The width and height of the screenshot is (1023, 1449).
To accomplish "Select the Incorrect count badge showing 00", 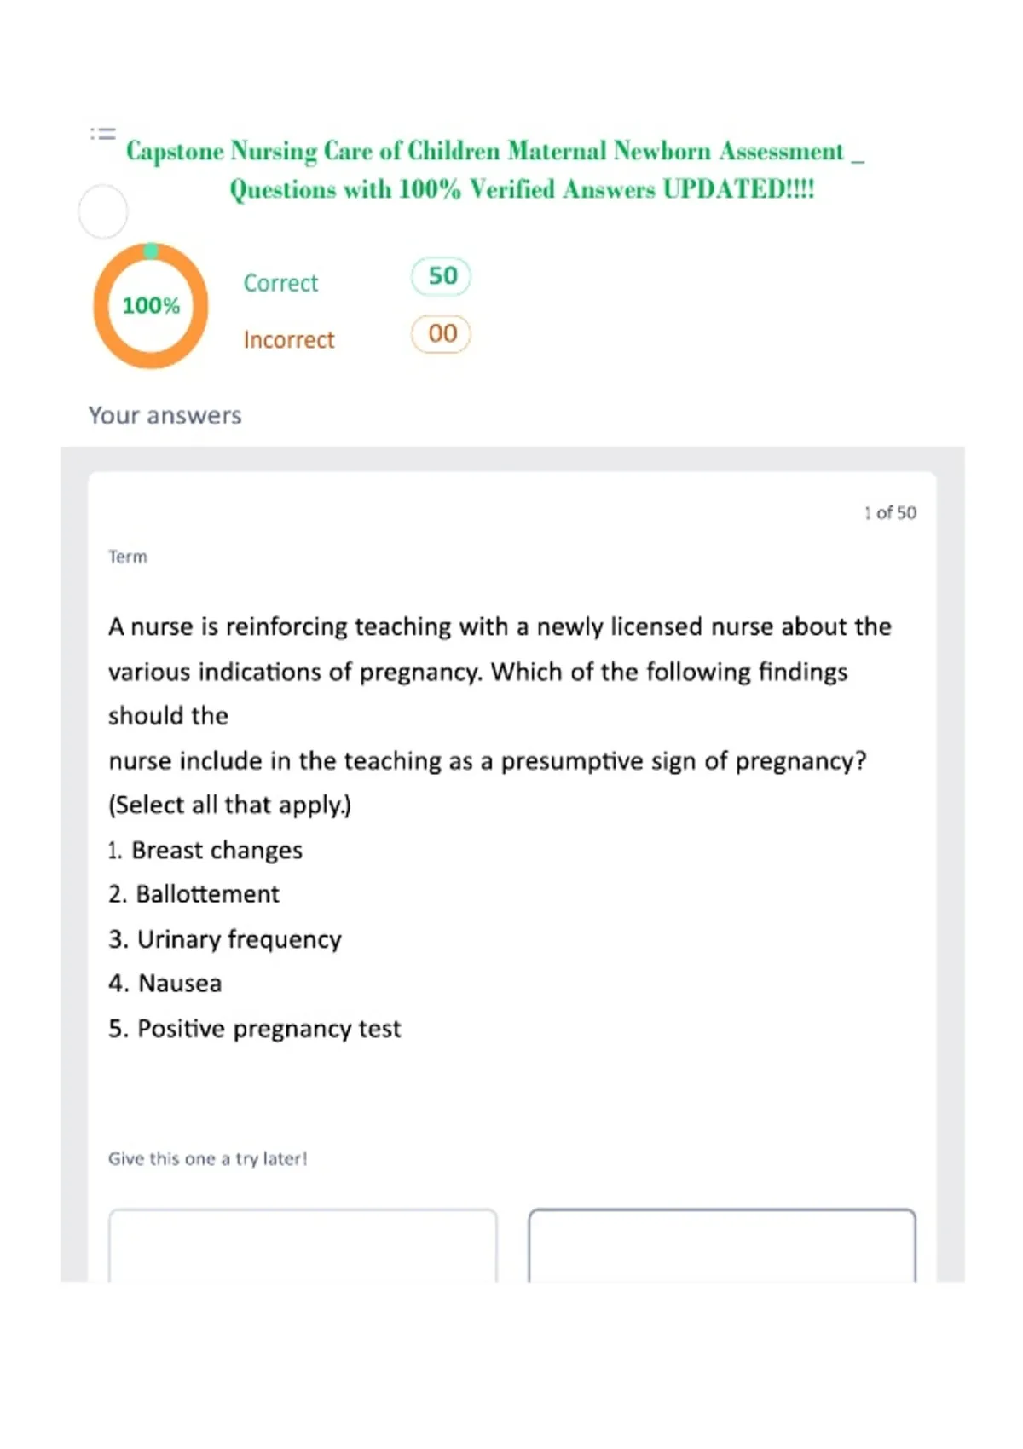I will [x=442, y=333].
